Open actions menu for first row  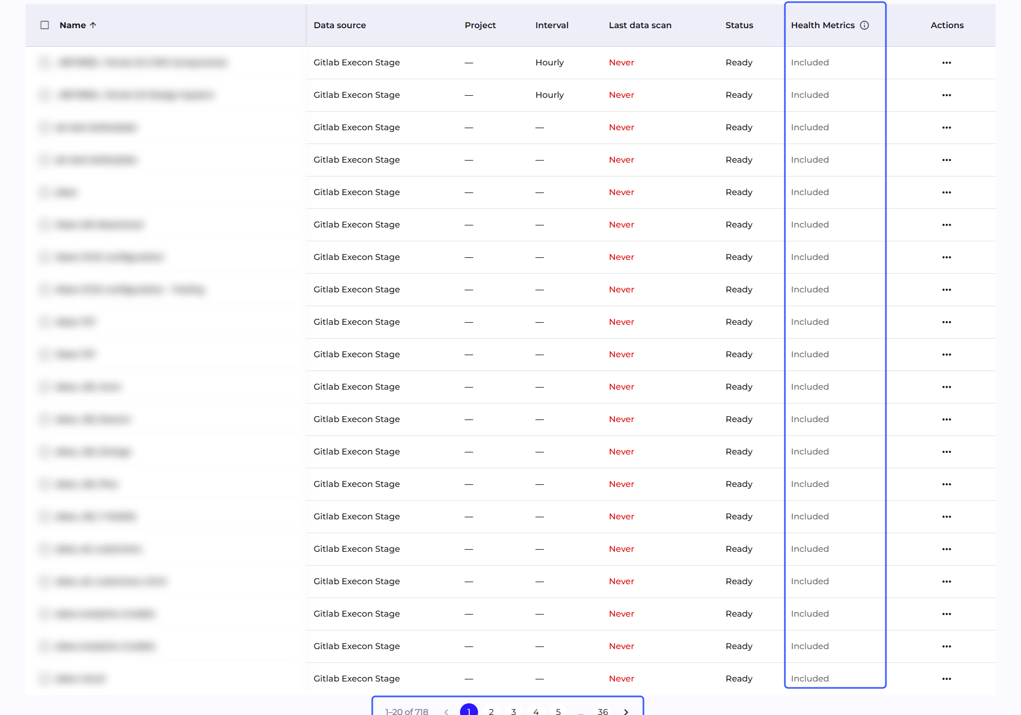coord(947,63)
